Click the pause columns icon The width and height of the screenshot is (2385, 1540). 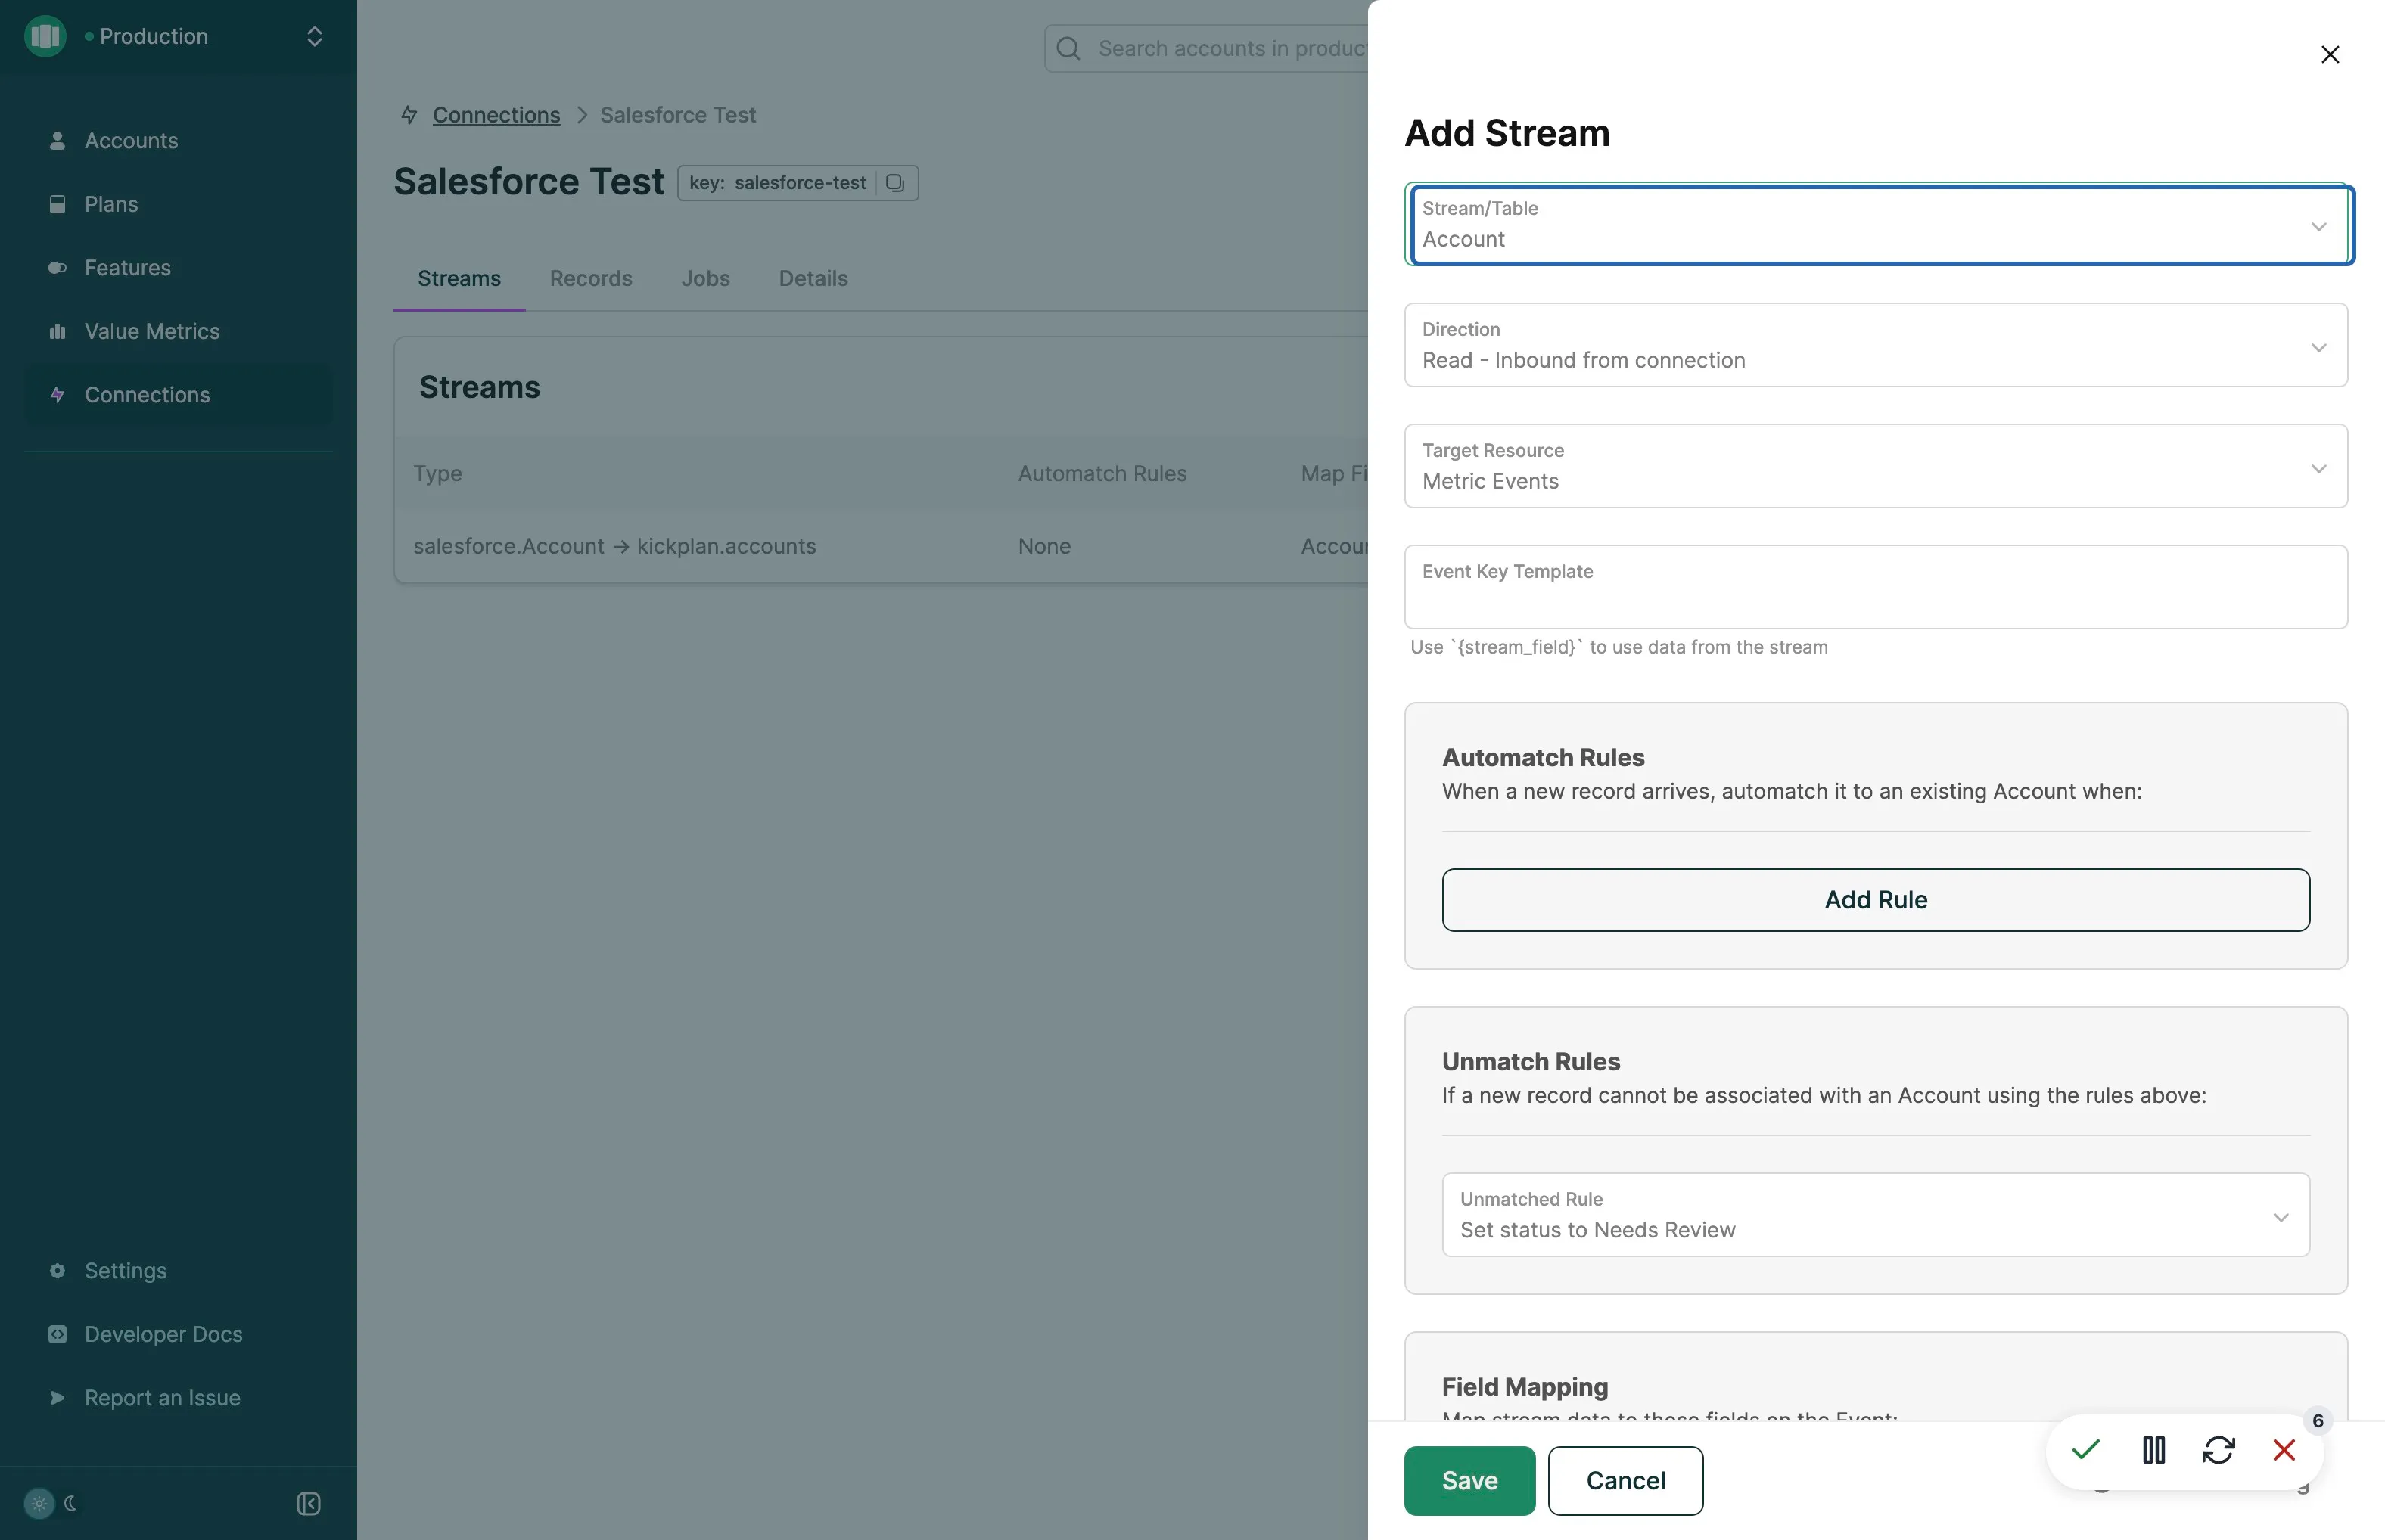tap(2153, 1450)
